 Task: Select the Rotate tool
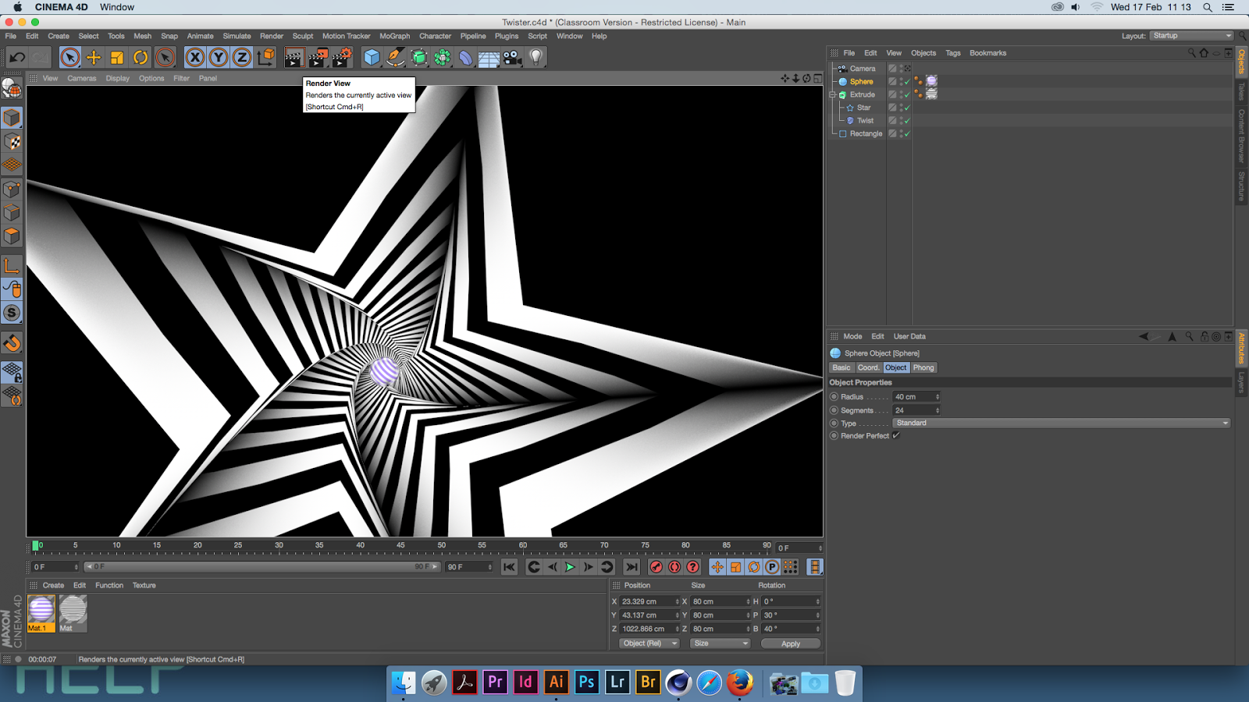[x=141, y=57]
